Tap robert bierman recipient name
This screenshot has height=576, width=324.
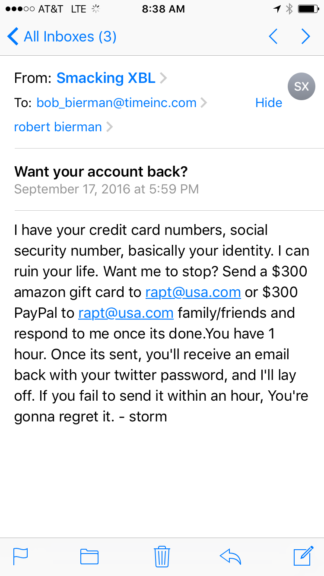pyautogui.click(x=58, y=127)
